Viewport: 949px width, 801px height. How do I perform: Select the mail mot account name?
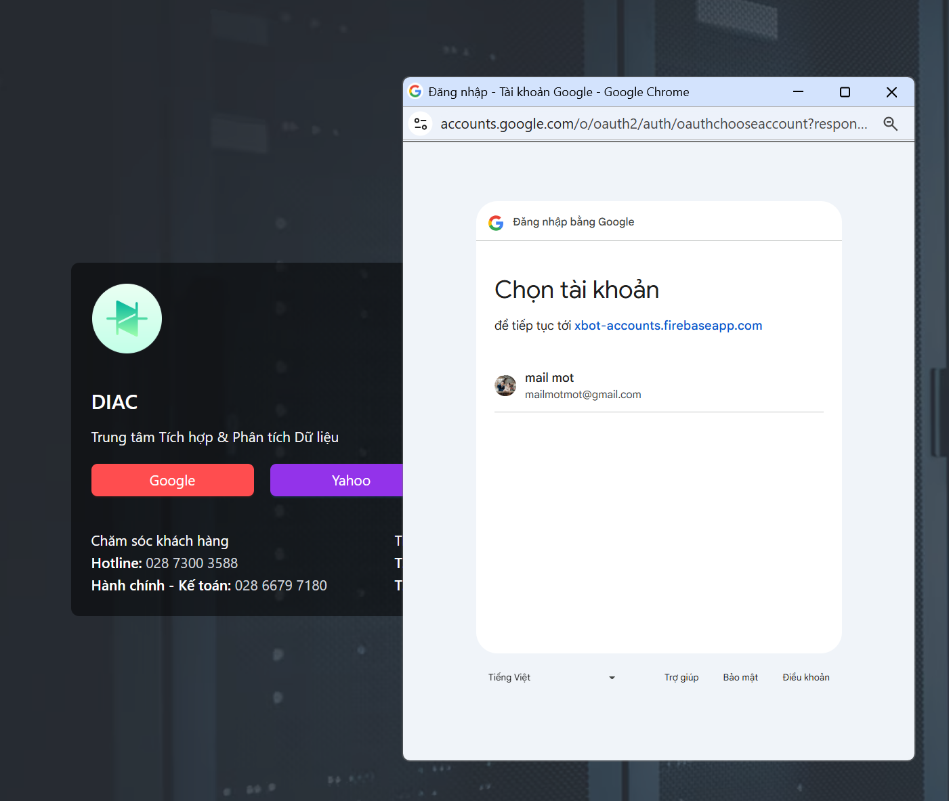pos(549,378)
